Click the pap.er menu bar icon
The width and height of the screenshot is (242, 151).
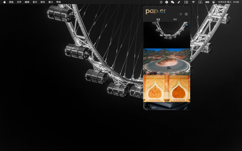click(x=166, y=2)
